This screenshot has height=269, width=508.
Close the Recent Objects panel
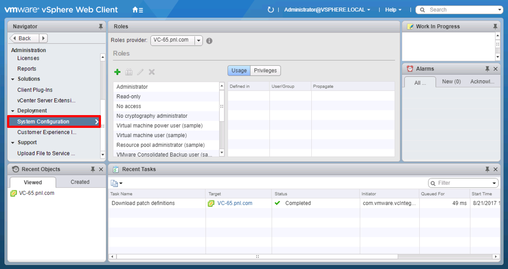pos(101,169)
